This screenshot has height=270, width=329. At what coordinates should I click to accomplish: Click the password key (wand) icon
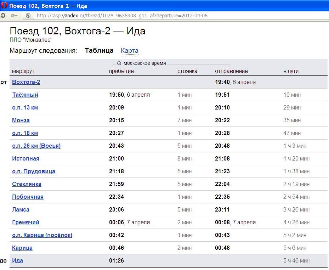tap(14, 16)
